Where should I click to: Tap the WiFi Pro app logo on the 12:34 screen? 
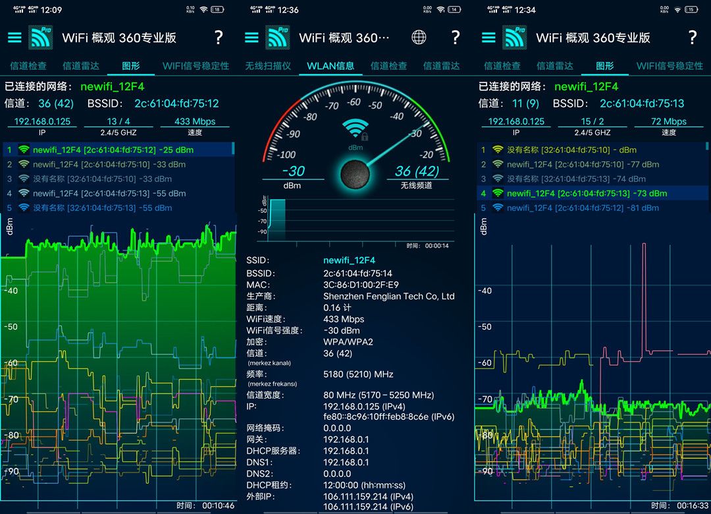[x=515, y=38]
